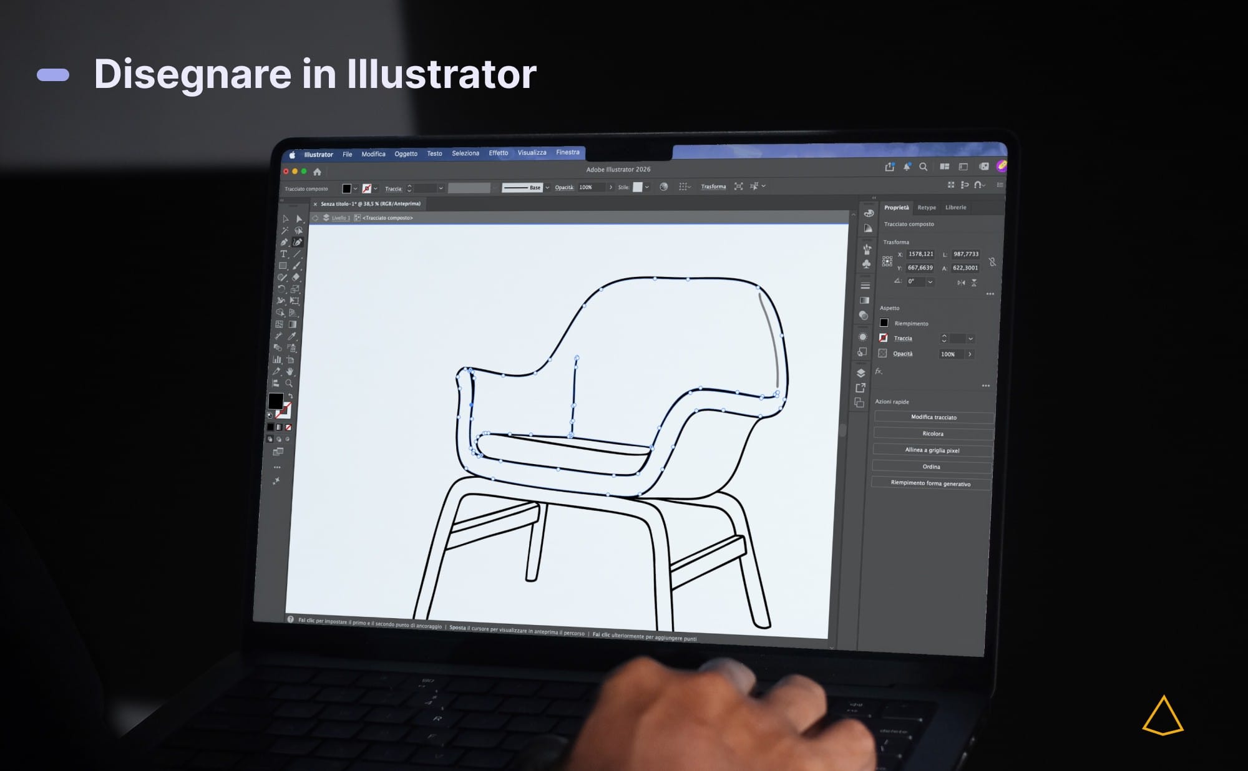This screenshot has width=1248, height=771.
Task: Select the Hand tool
Action: tap(290, 371)
